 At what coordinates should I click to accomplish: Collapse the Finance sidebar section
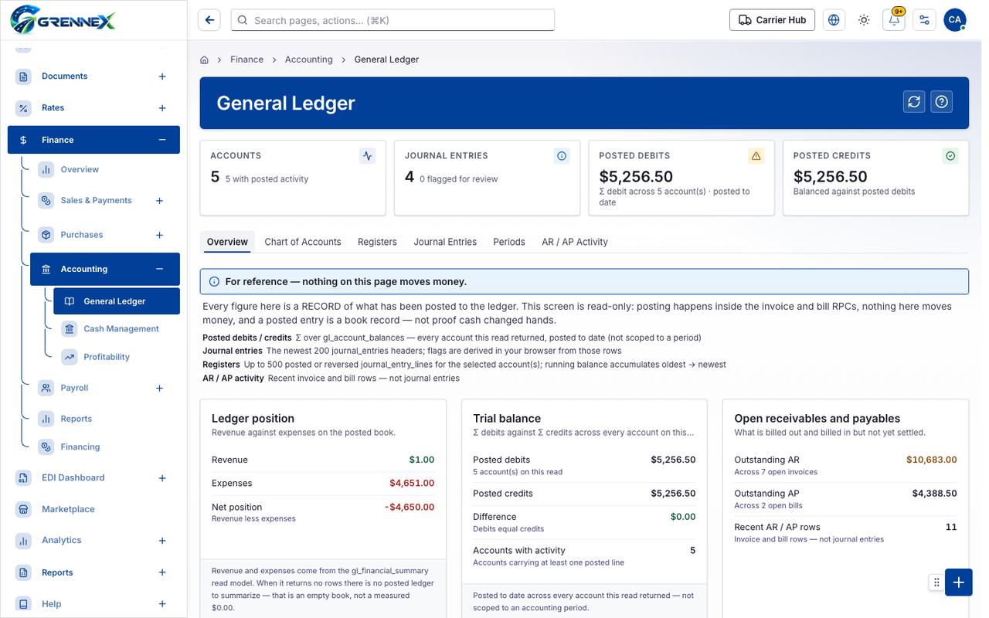162,140
